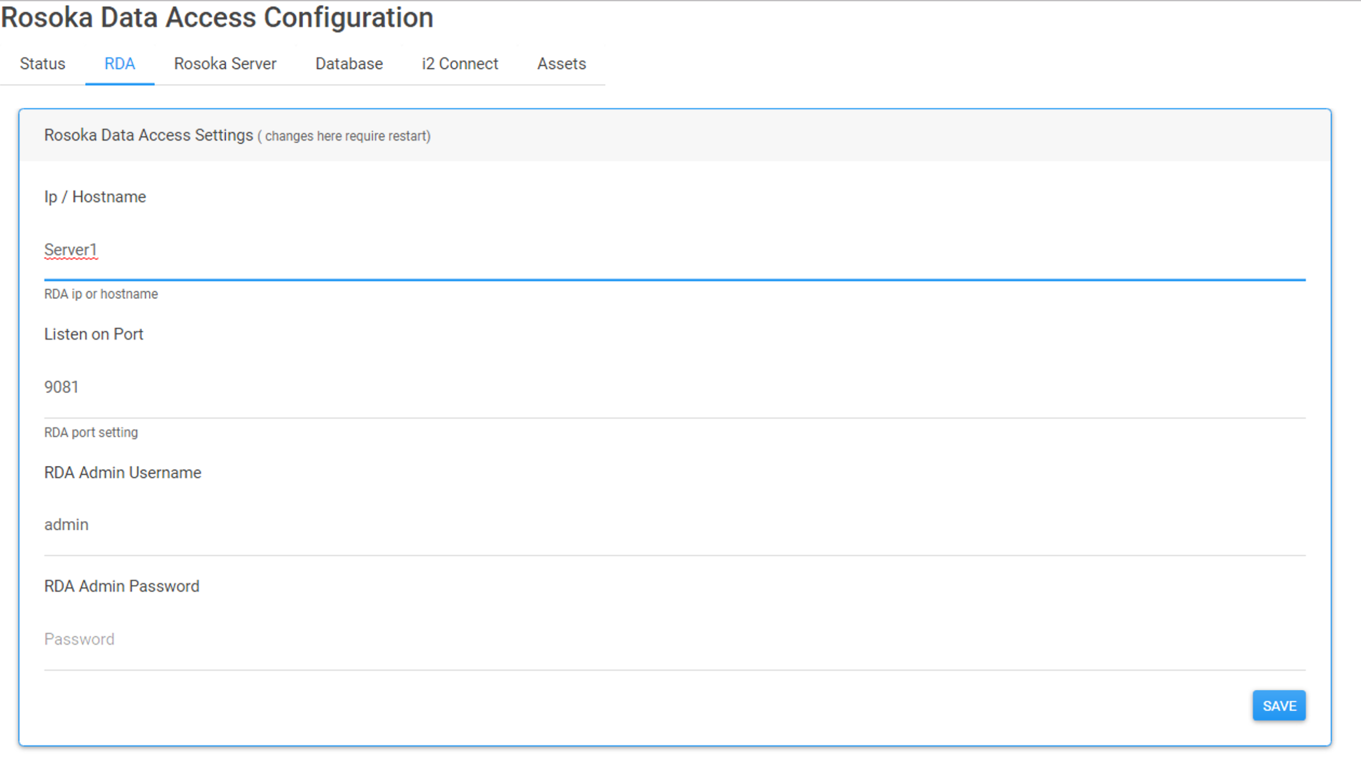Switch to the Assets tab

click(561, 64)
